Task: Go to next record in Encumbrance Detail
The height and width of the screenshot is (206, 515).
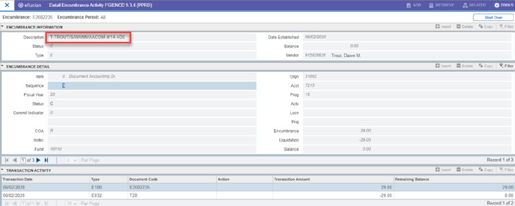Action: click(x=38, y=160)
